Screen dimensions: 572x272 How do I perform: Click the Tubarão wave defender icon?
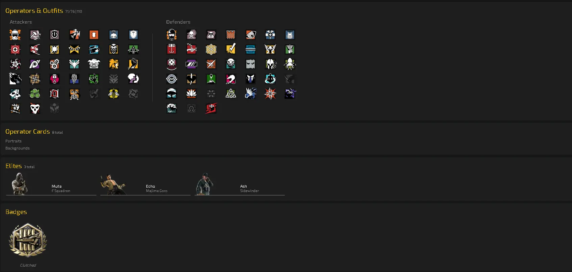172,108
